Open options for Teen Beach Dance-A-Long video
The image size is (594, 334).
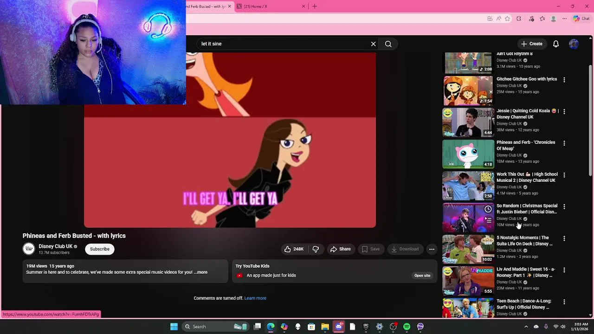click(x=564, y=302)
